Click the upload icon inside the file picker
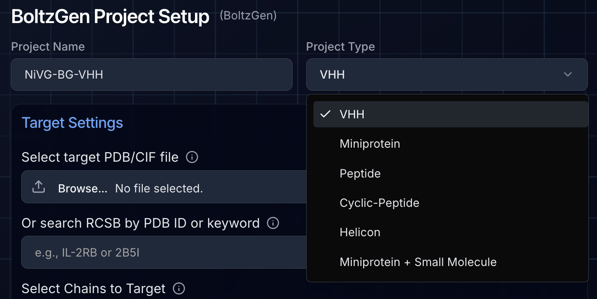 (38, 187)
